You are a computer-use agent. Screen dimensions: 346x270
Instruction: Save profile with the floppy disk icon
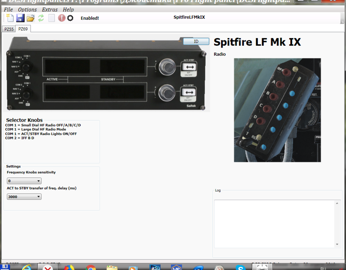20,18
